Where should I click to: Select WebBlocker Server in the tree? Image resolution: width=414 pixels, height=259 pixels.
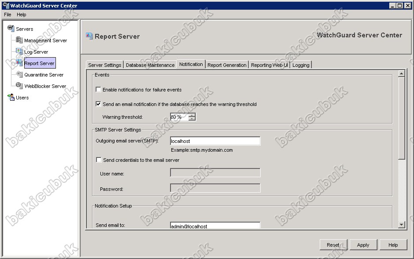(45, 86)
